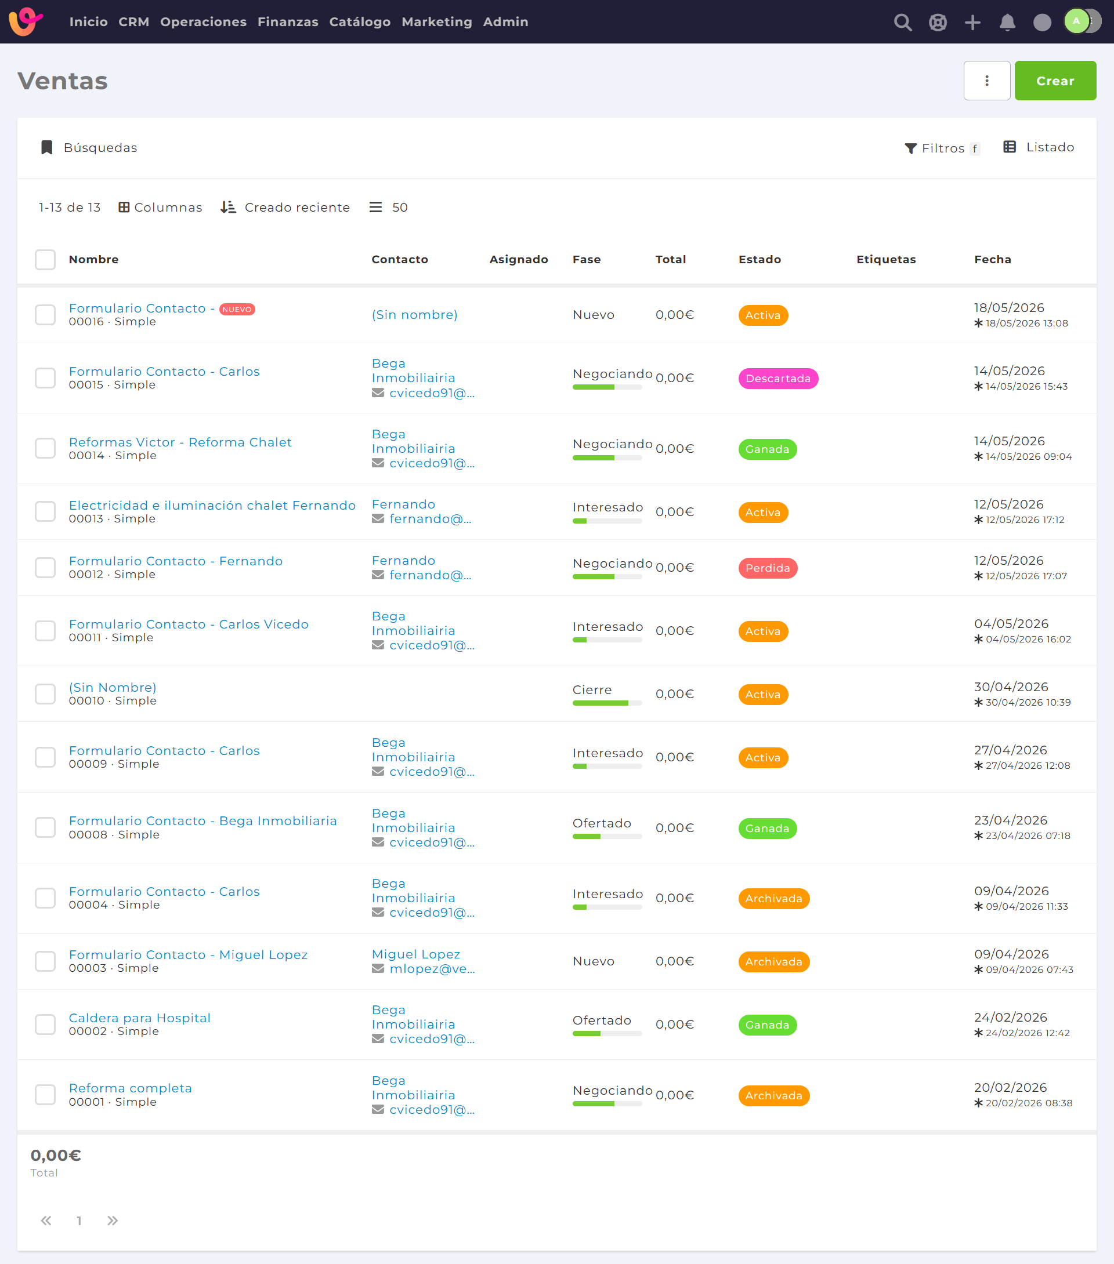This screenshot has width=1114, height=1264.
Task: Click envelope icon in row 00002
Action: pyautogui.click(x=378, y=1039)
